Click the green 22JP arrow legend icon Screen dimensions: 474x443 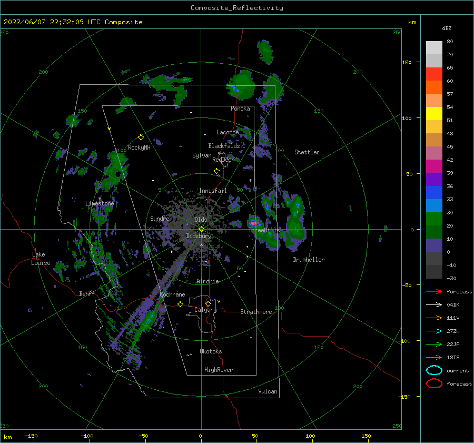pos(434,344)
